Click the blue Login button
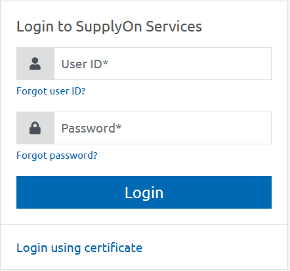 click(x=144, y=192)
